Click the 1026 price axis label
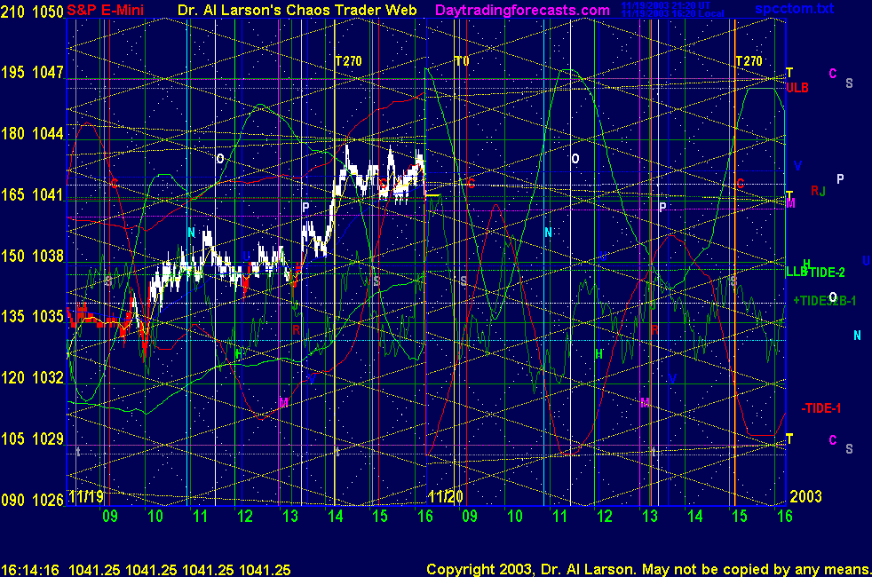The width and height of the screenshot is (872, 577). point(49,500)
